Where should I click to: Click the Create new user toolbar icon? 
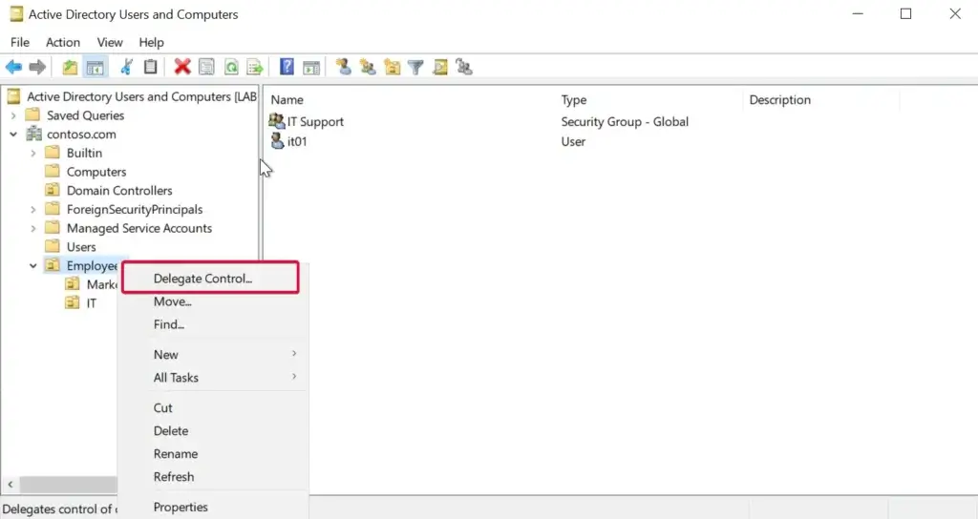pyautogui.click(x=343, y=67)
